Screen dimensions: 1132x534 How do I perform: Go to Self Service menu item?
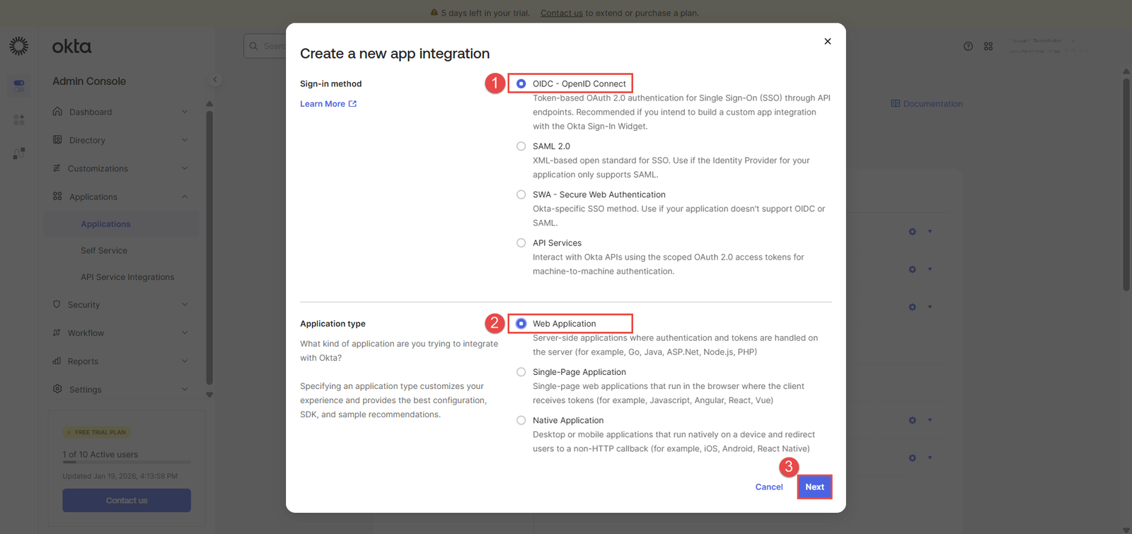pyautogui.click(x=104, y=250)
